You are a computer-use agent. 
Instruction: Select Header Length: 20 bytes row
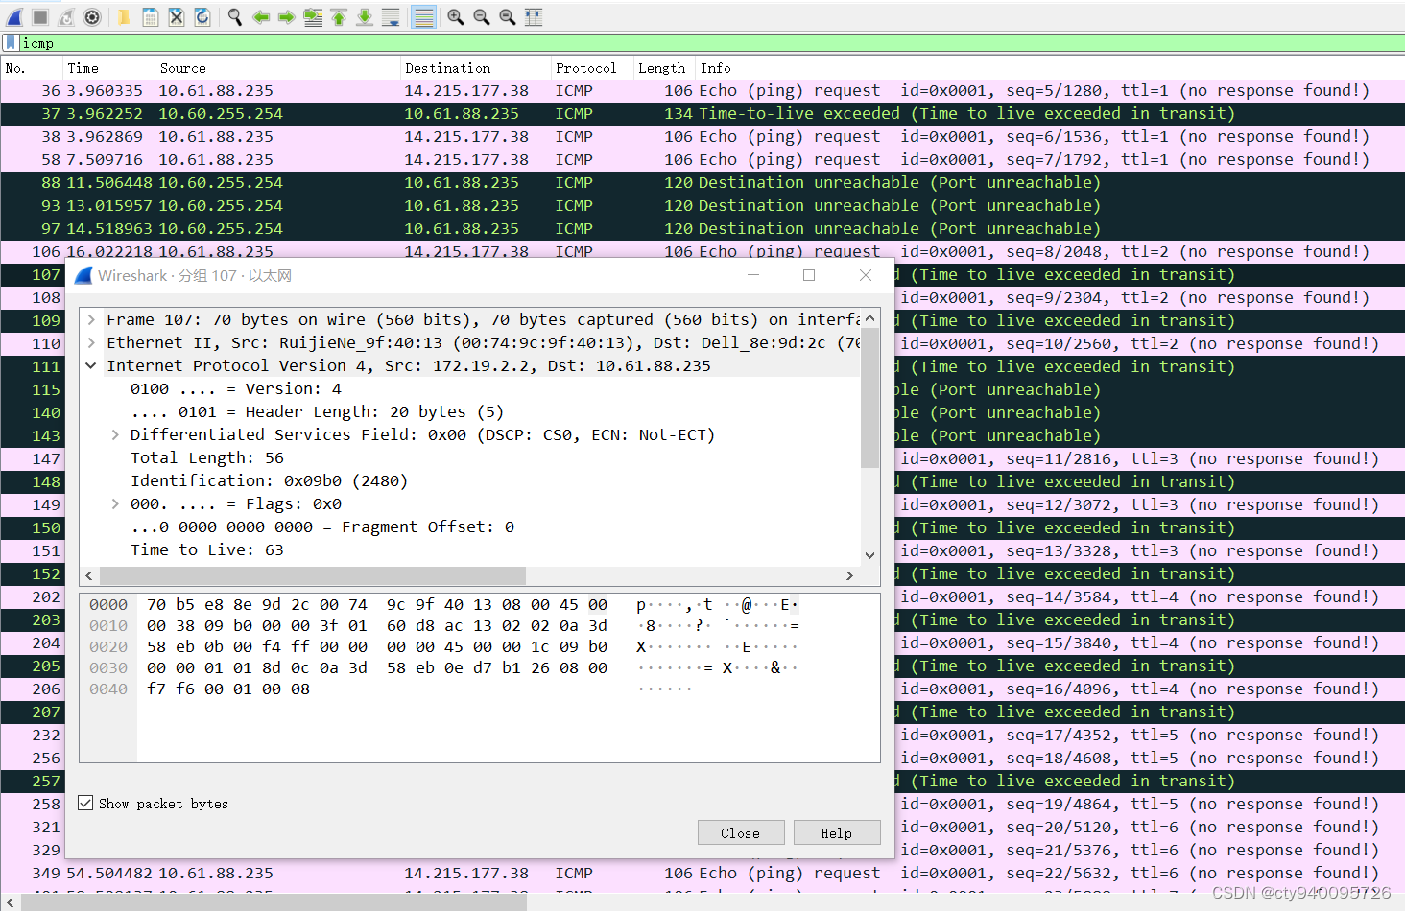click(317, 411)
